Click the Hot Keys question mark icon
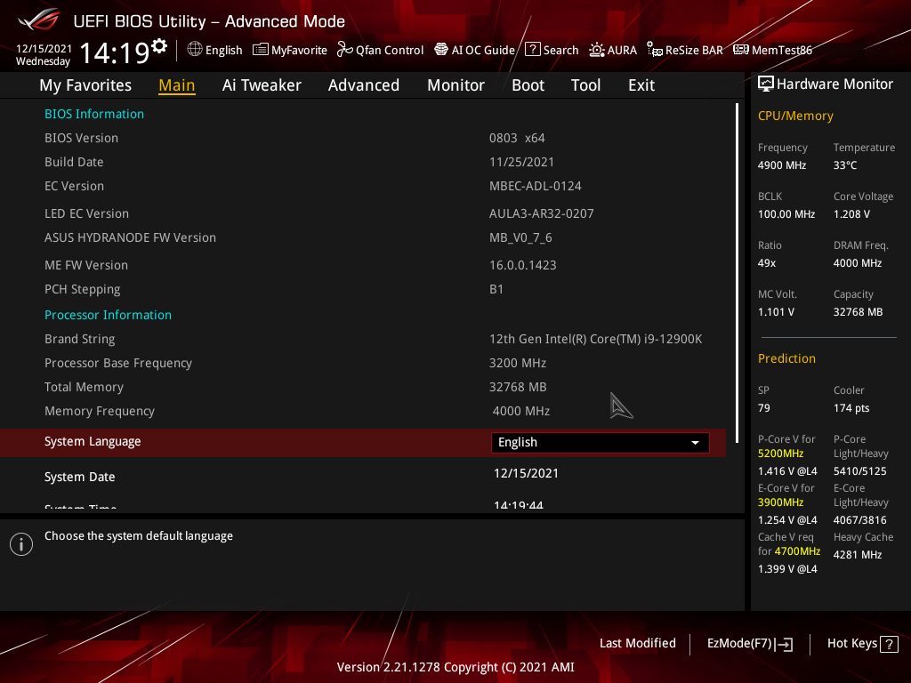Screen dimensions: 911x683 coord(889,644)
